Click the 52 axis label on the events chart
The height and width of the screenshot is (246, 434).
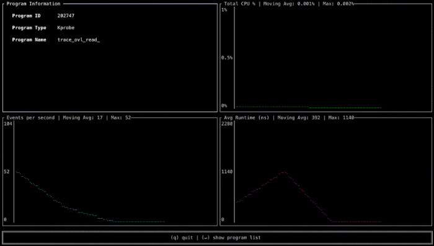pos(7,172)
